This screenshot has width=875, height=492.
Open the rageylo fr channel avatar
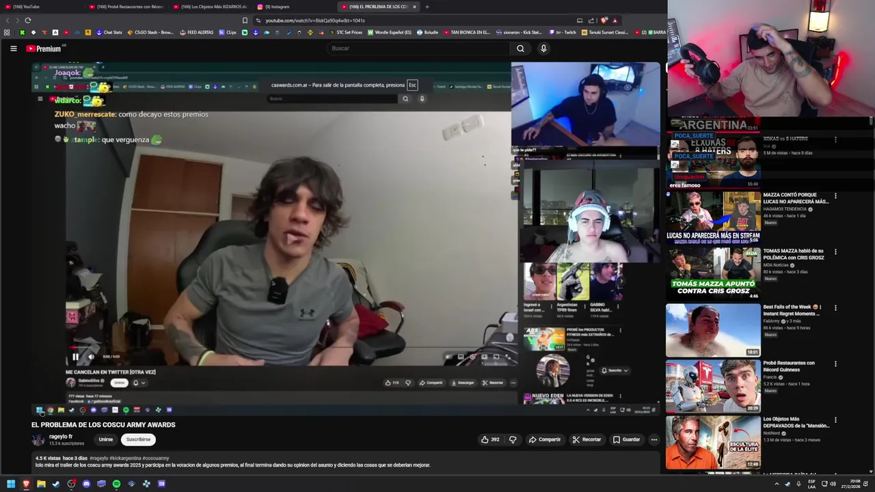[38, 439]
